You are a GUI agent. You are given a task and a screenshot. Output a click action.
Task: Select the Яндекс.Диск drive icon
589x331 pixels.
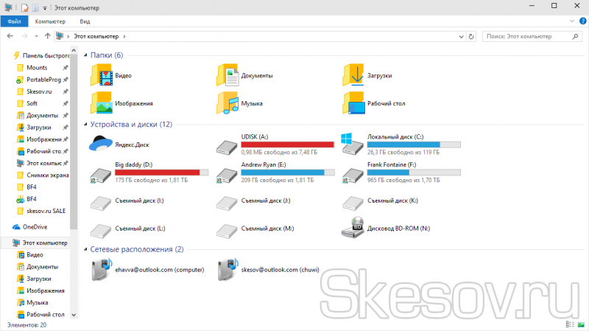point(102,144)
